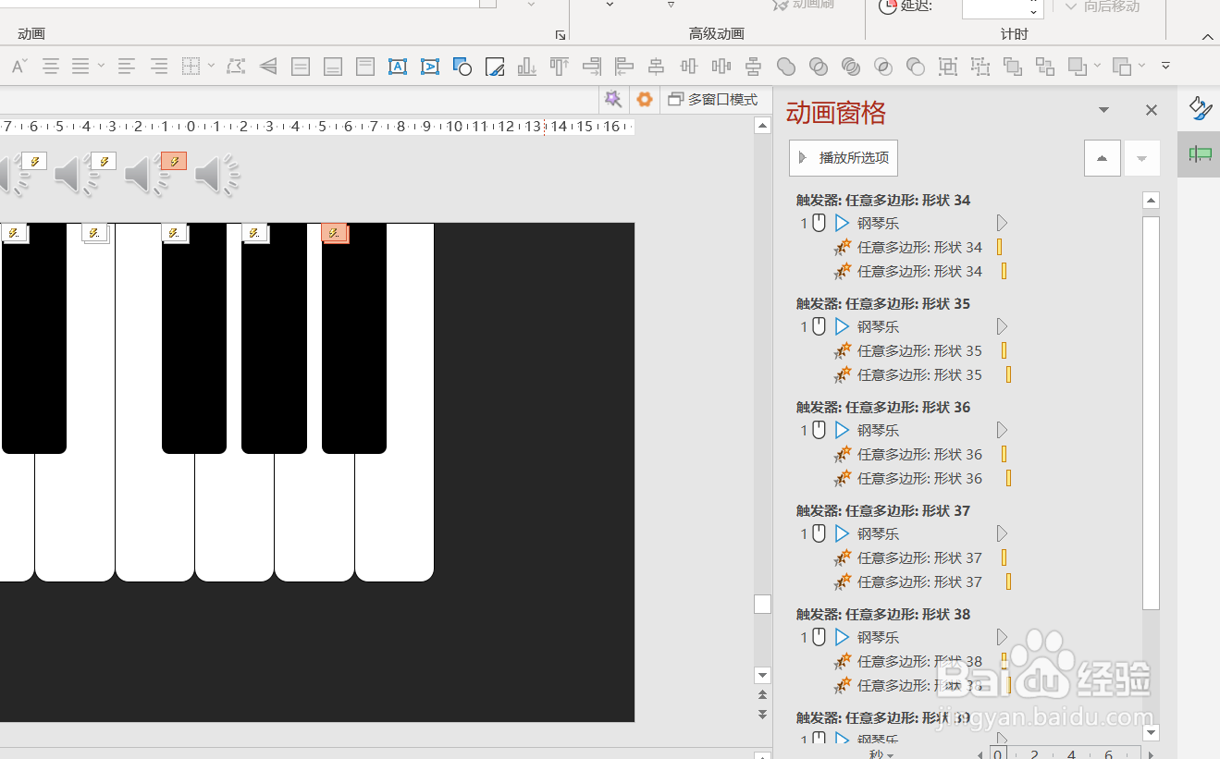Click the align top icon

pyautogui.click(x=559, y=67)
